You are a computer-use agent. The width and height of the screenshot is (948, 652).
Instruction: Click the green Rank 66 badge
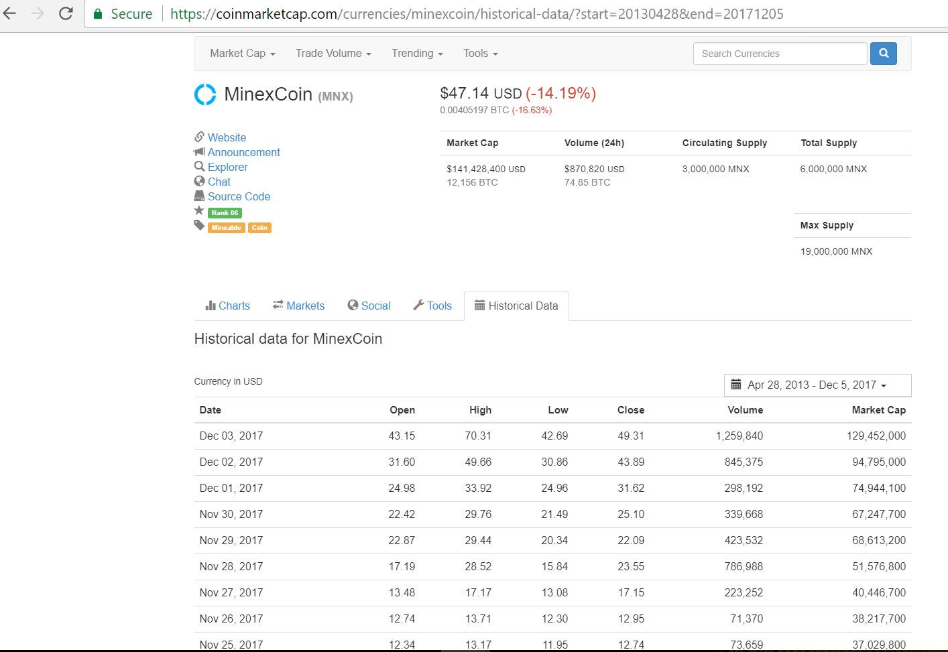tap(225, 213)
